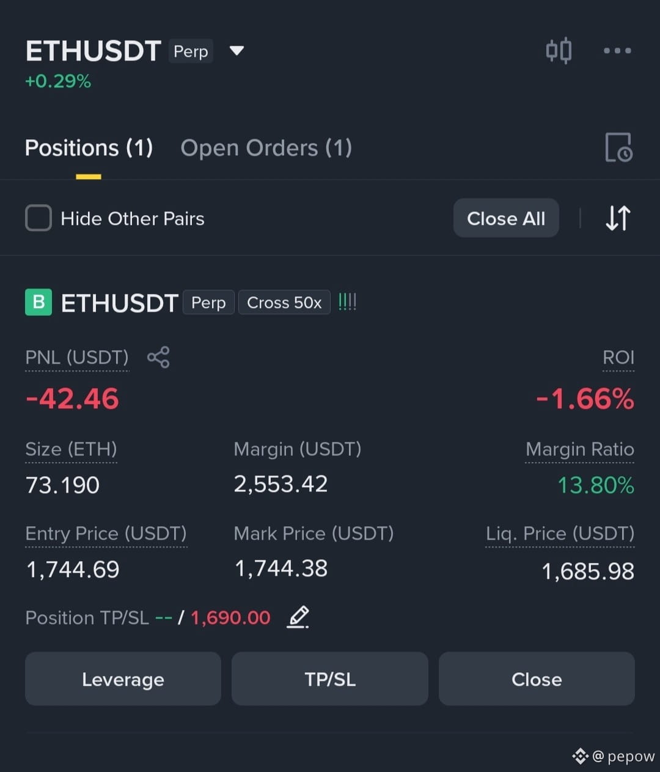Tap the Close position button
This screenshot has width=660, height=772.
(x=537, y=679)
